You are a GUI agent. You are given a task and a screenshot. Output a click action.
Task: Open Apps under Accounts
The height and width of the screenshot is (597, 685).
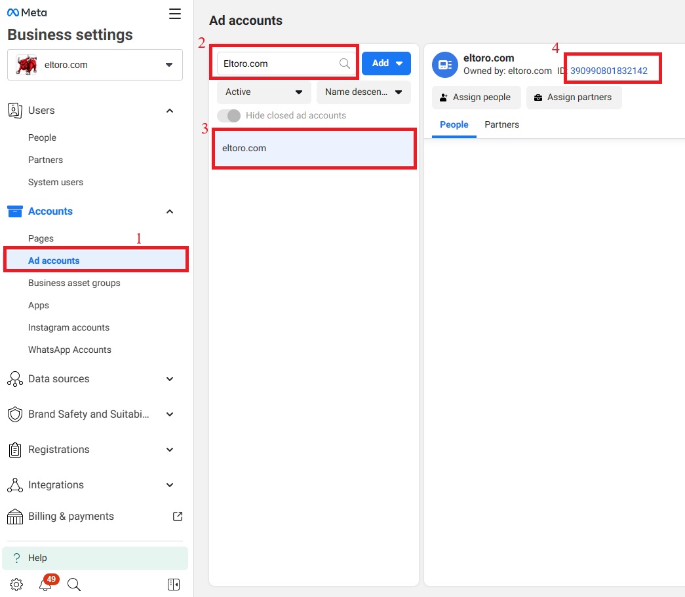(39, 305)
